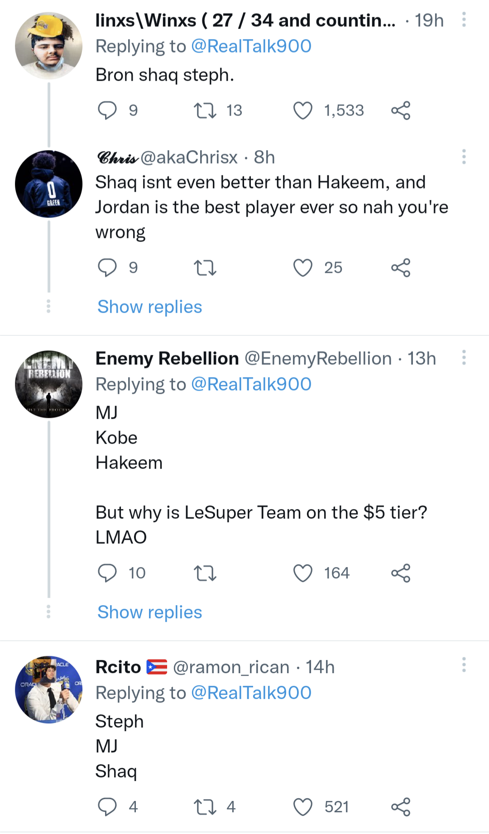The height and width of the screenshot is (834, 489).
Task: Share the "Bron shaq steph." tweet
Action: tap(401, 111)
